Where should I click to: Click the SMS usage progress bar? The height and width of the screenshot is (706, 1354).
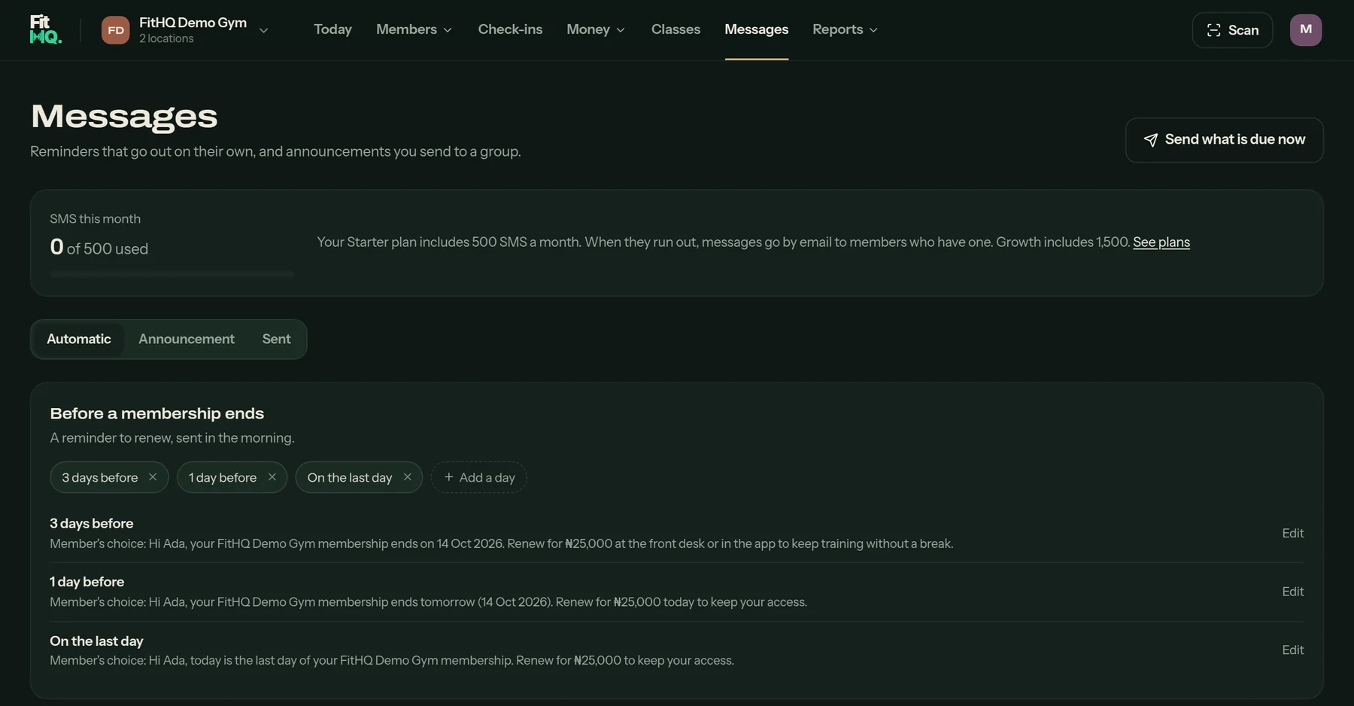click(x=172, y=275)
